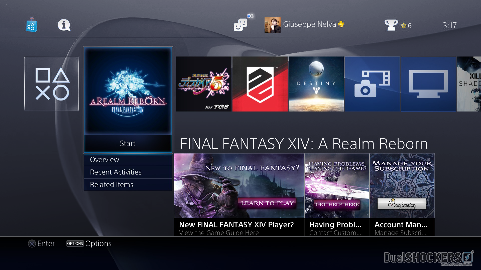Open the Capture Gallery camera tile

point(372,84)
